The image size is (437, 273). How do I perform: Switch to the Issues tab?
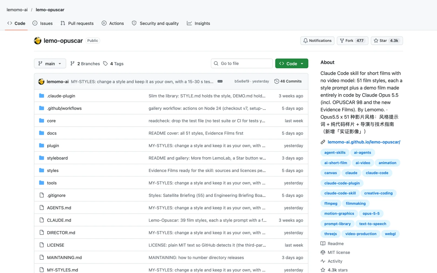pos(43,23)
